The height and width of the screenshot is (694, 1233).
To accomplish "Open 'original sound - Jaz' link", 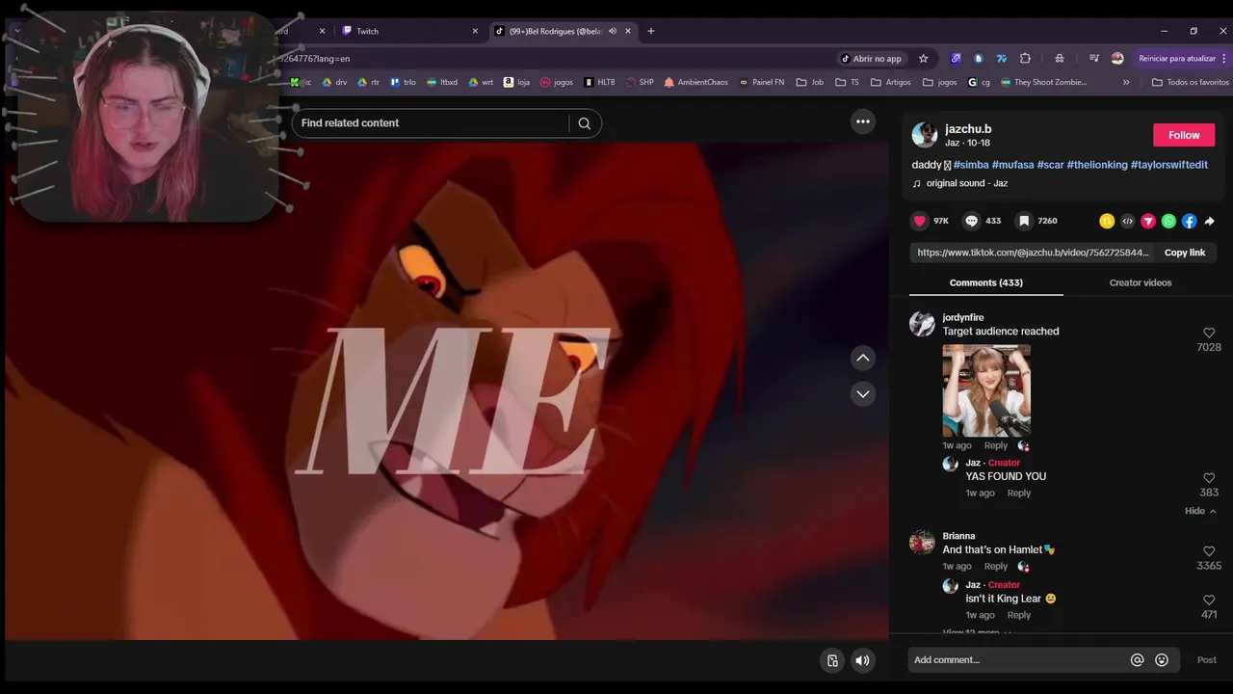I will [967, 183].
